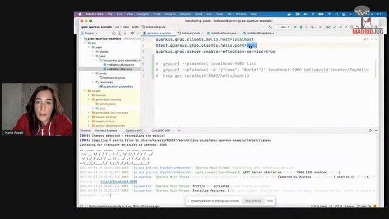Open the Project view dropdown
The image size is (389, 219).
pos(89,33)
